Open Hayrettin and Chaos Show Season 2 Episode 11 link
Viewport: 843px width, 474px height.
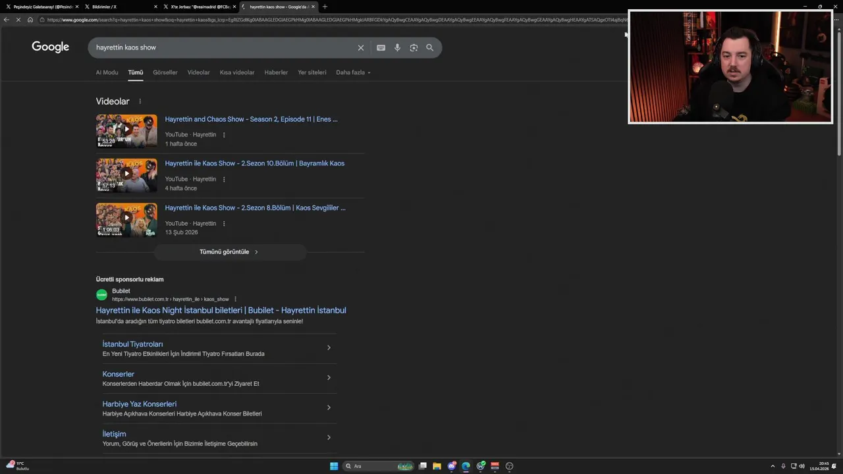(x=251, y=119)
